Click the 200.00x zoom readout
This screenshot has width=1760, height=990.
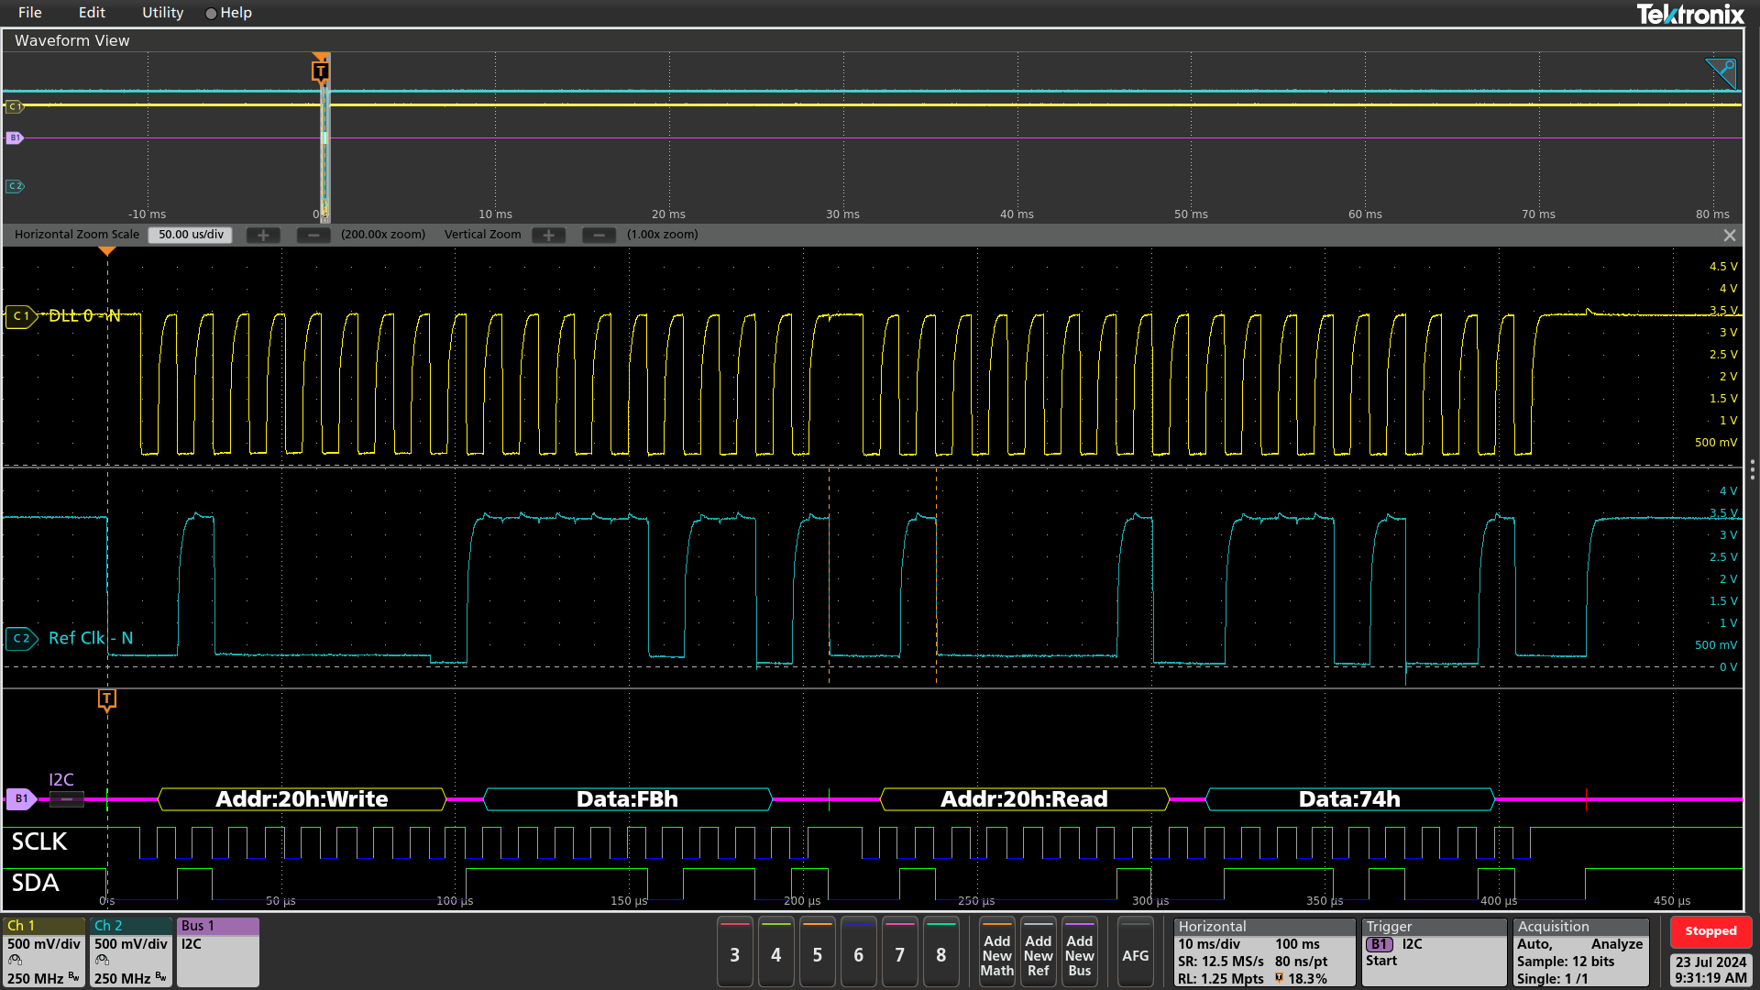point(383,235)
